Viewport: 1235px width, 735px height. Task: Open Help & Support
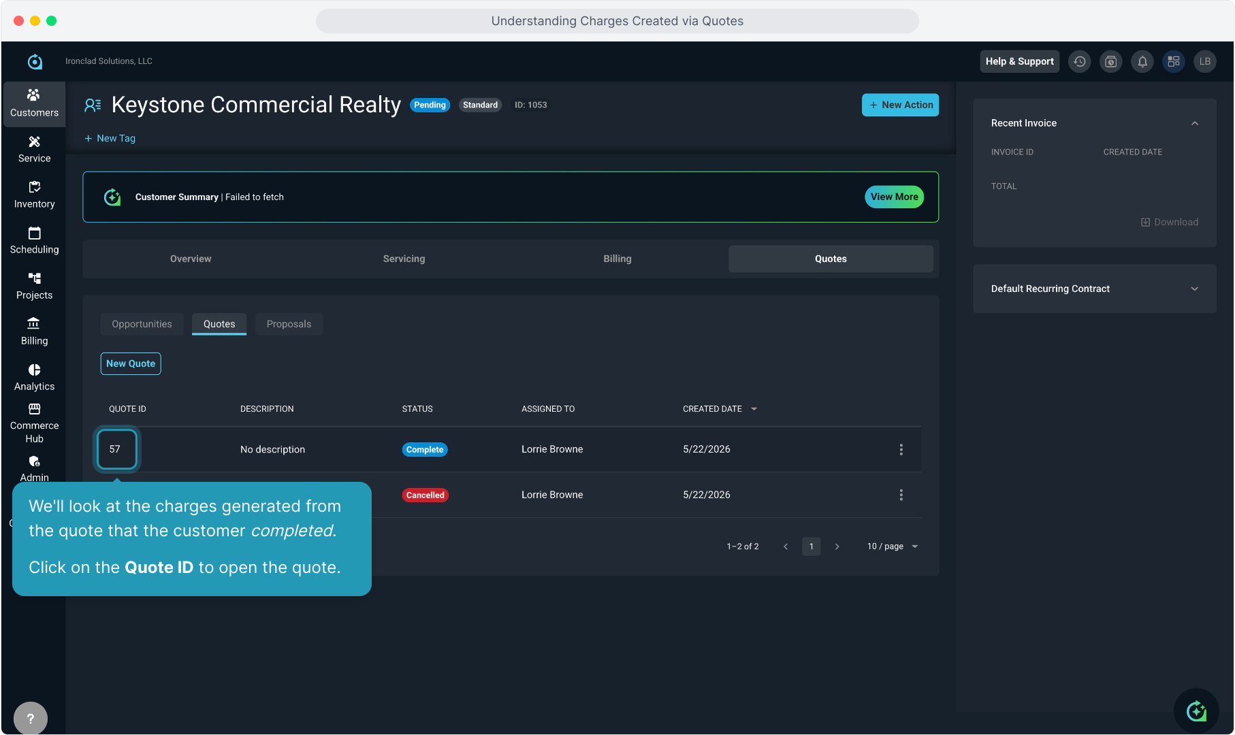1020,61
